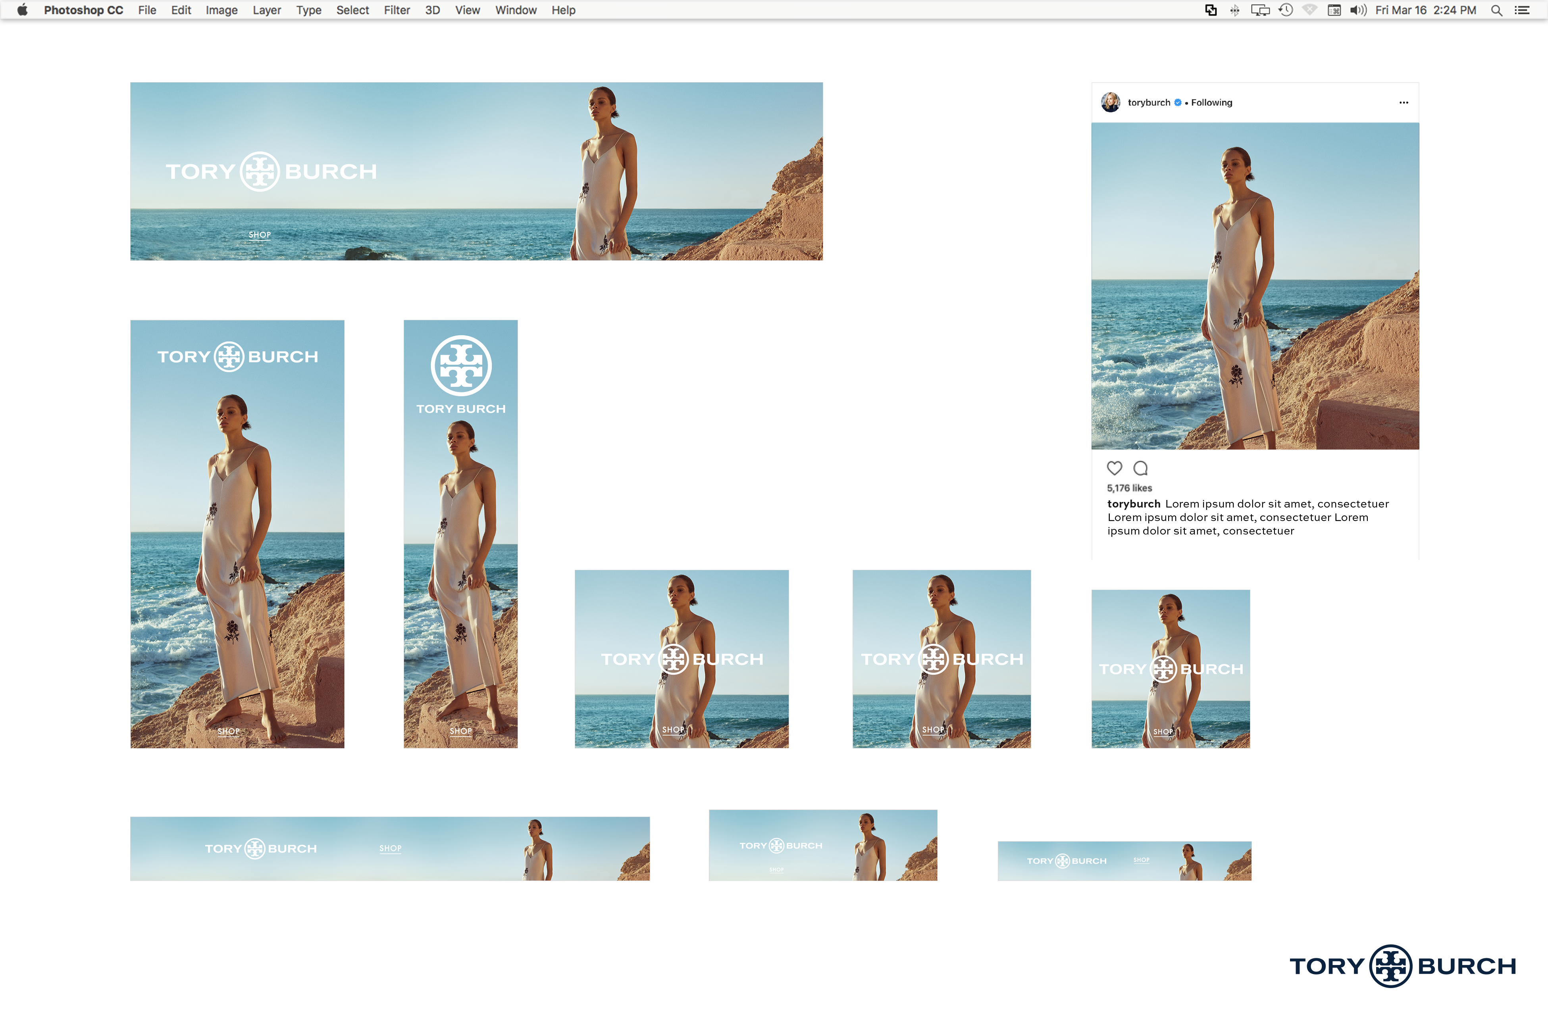
Task: Open the Bluetooth status menu
Action: 1234,10
